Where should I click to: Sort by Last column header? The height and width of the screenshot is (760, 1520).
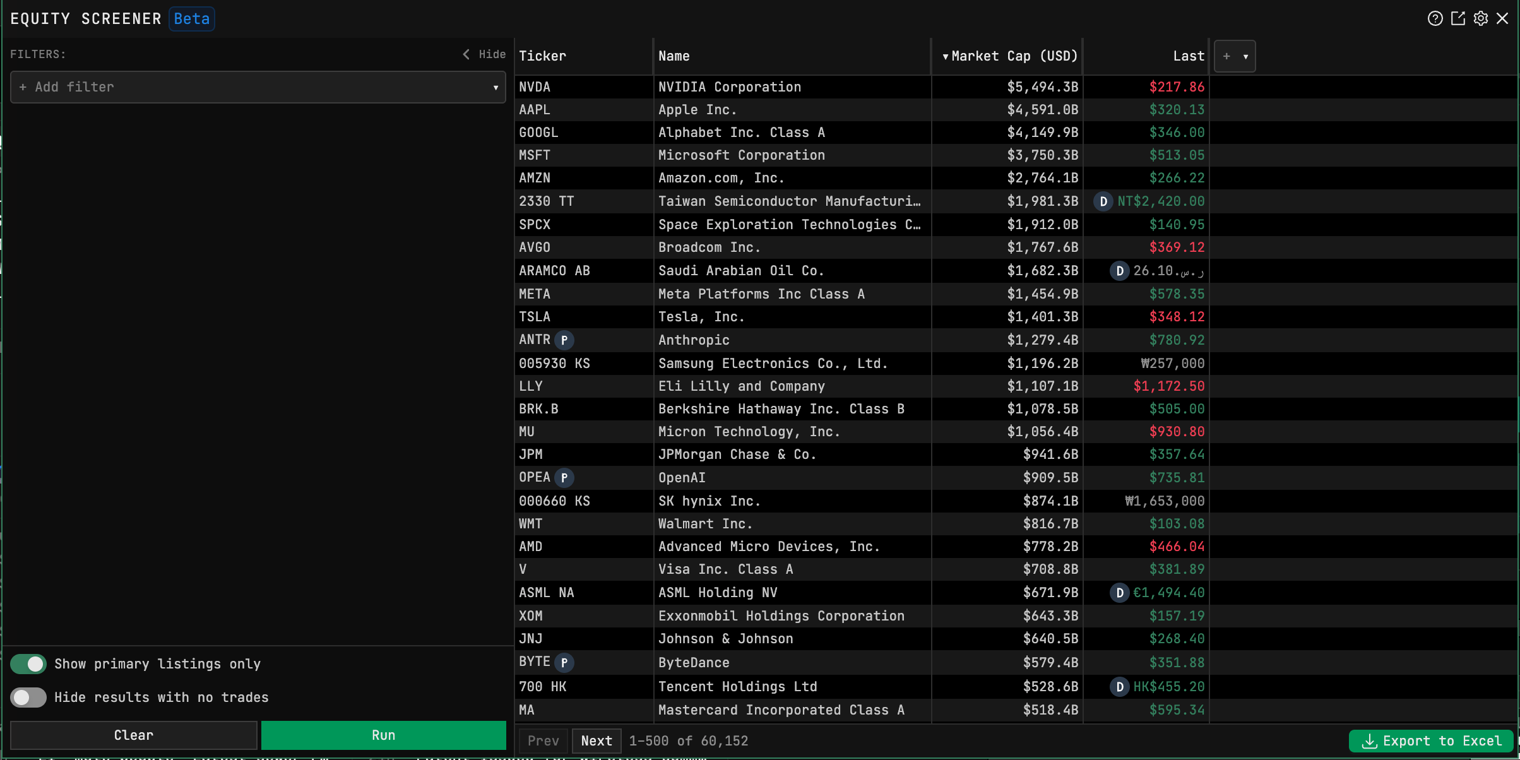[1146, 56]
